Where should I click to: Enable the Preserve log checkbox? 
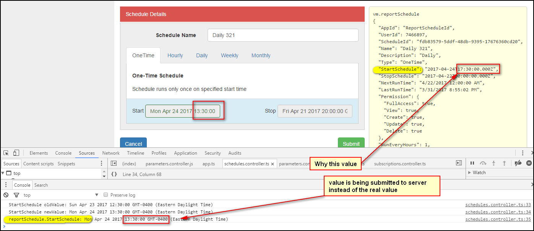tap(106, 195)
